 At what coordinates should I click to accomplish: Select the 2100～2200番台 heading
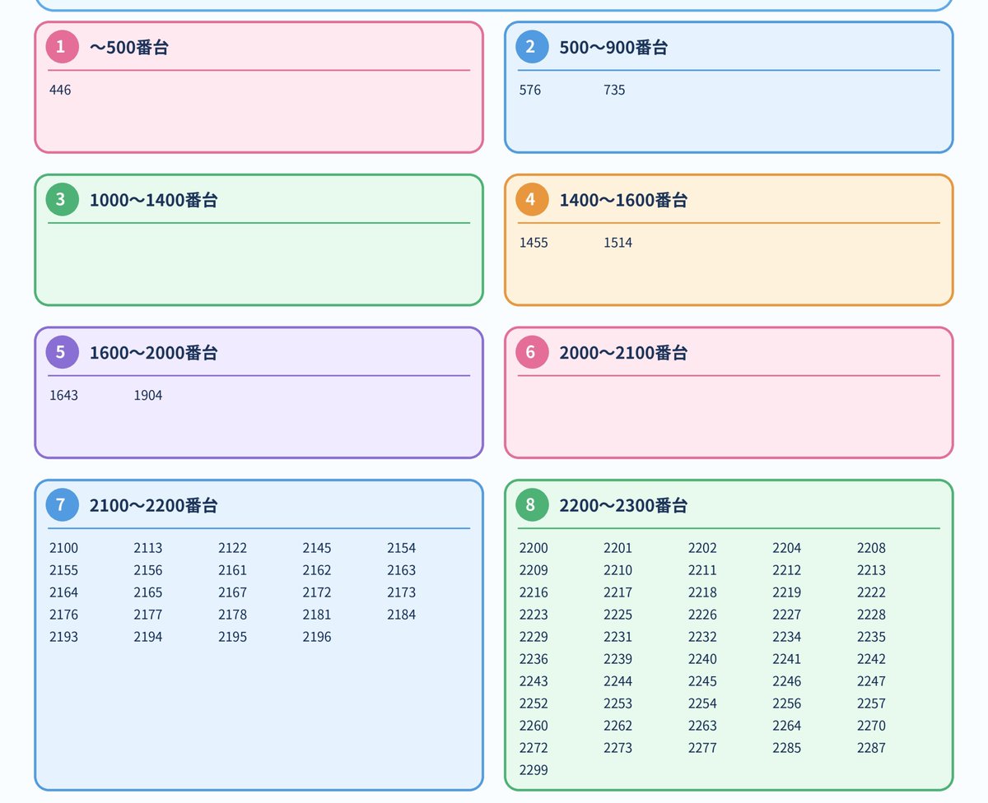coord(153,505)
